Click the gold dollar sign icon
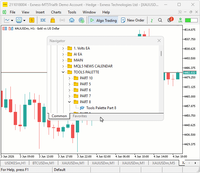 (x=32, y=20)
